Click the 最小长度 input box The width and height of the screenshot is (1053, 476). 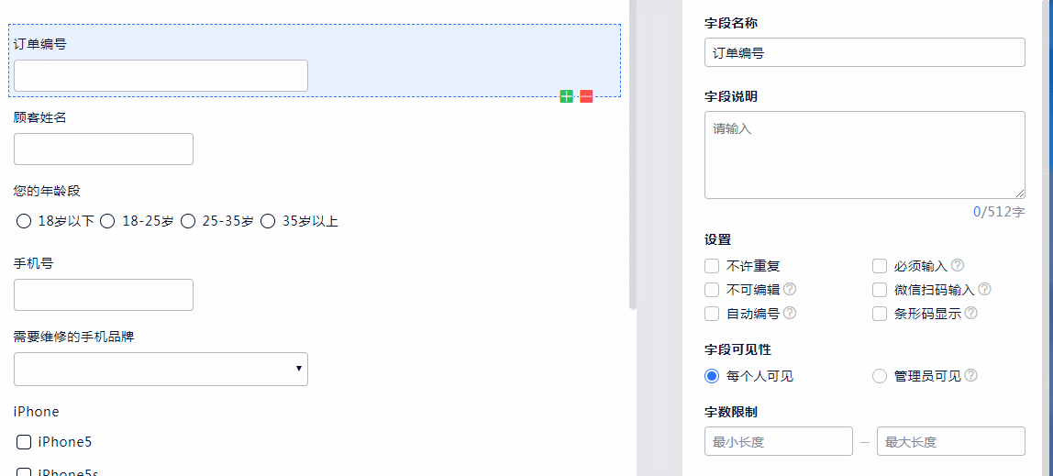(x=778, y=441)
